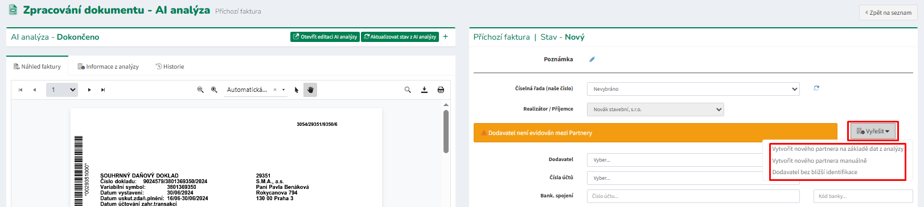
Task: Edit the Poznámka note with pencil icon
Action: point(592,59)
